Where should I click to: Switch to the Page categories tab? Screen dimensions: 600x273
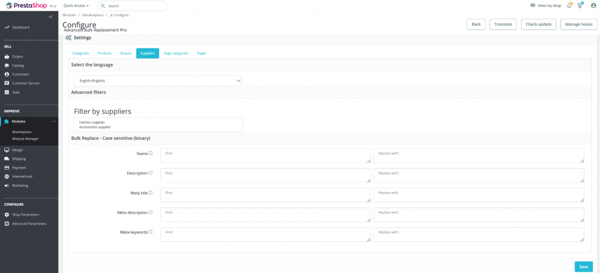176,53
